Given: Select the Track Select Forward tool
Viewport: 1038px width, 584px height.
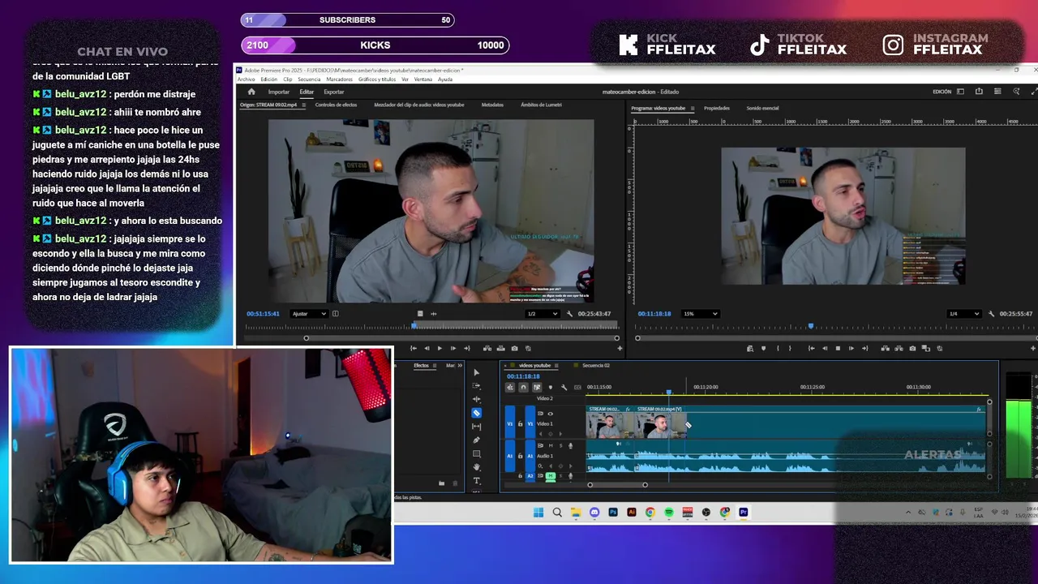Looking at the screenshot, I should pos(476,386).
